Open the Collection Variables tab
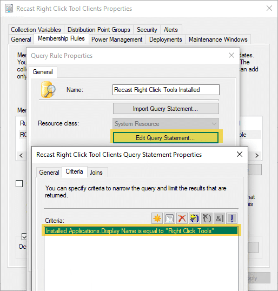This screenshot has height=291, width=278. click(x=36, y=30)
